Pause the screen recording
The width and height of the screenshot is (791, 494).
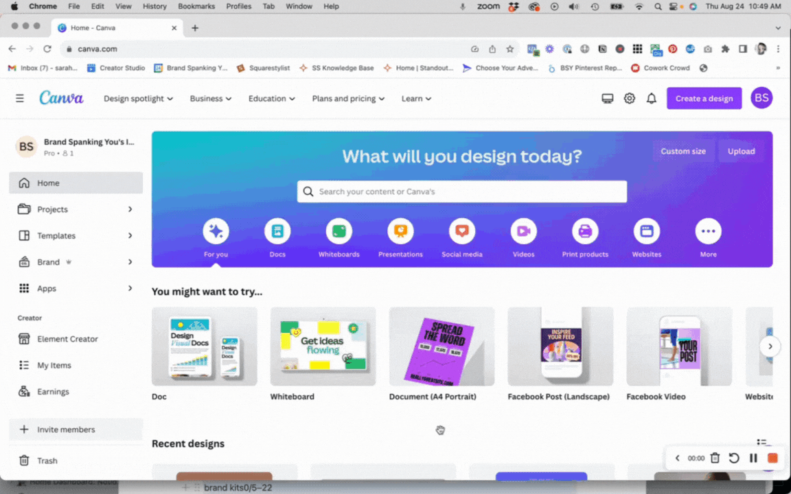(754, 458)
